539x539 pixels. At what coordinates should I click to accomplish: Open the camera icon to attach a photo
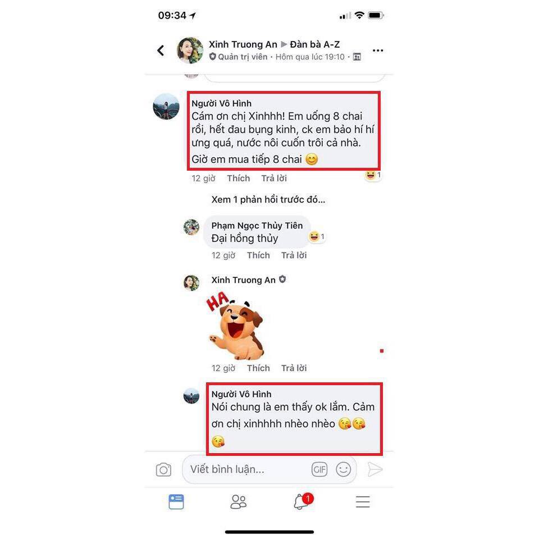[x=163, y=469]
